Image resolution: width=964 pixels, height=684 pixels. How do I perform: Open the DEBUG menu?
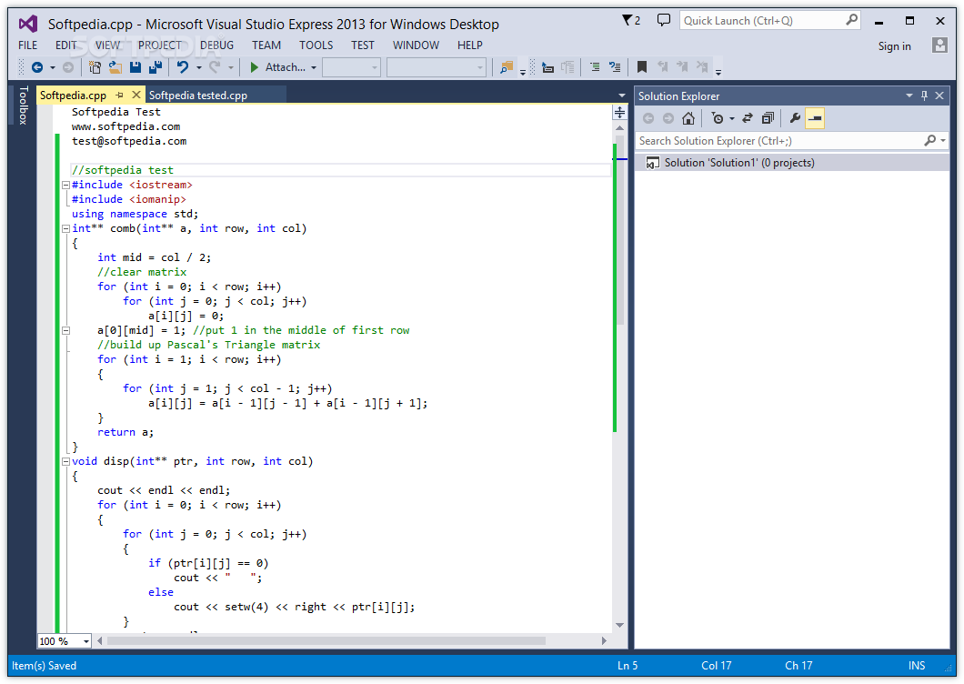click(x=216, y=45)
